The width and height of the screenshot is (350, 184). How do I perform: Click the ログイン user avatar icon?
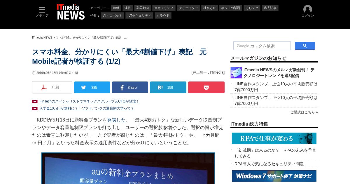(308, 9)
